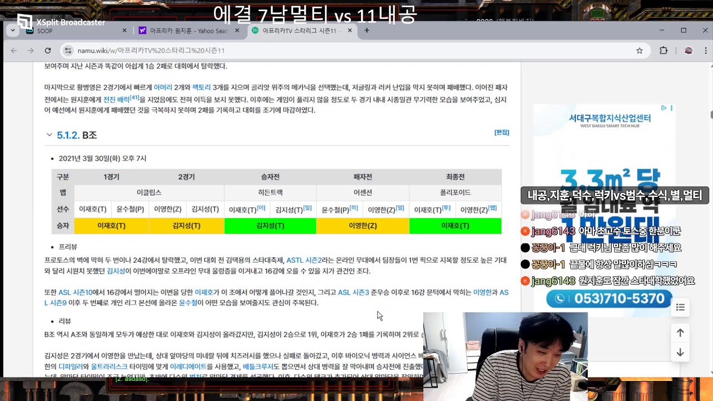The height and width of the screenshot is (401, 713).
Task: Open the ad options three-dot icon
Action: pos(671,108)
